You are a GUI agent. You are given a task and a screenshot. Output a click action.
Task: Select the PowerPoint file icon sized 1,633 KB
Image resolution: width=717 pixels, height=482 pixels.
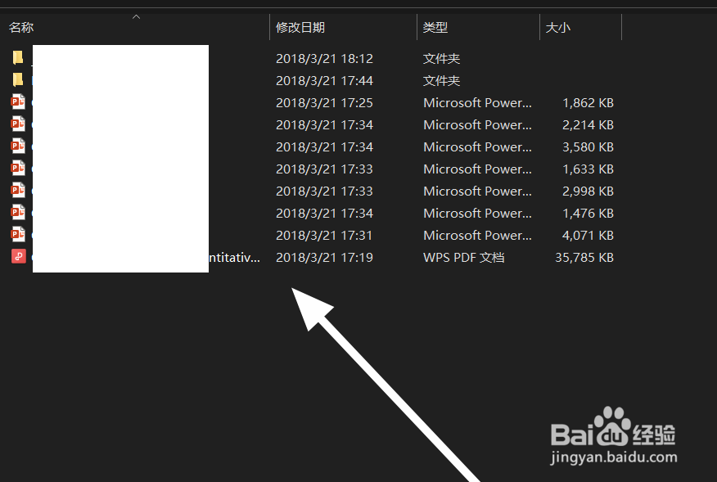18,168
